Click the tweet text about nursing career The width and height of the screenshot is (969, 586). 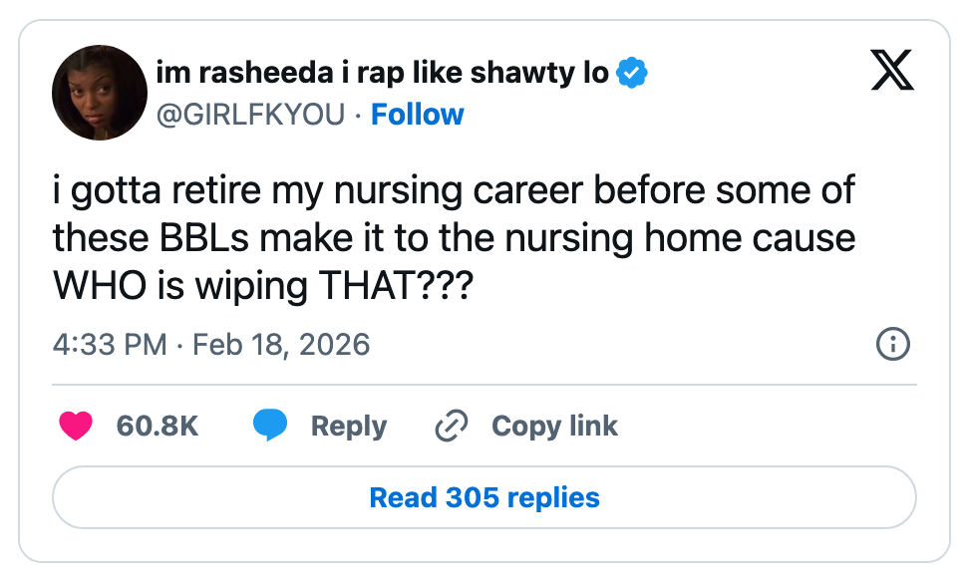[x=454, y=189]
